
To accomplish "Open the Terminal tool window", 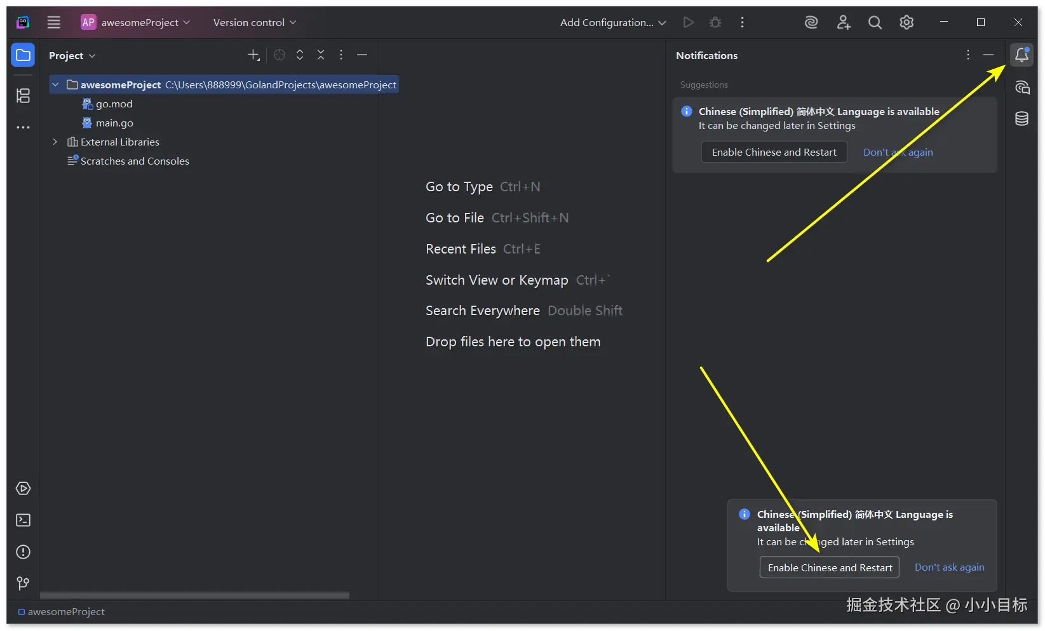I will (23, 520).
